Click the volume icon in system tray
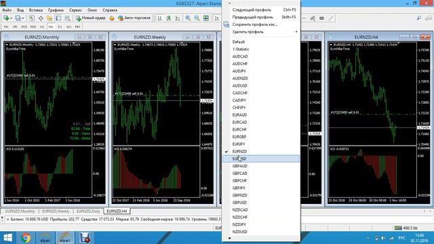Screen dimensions: 434x244 pyautogui.click(x=383, y=238)
